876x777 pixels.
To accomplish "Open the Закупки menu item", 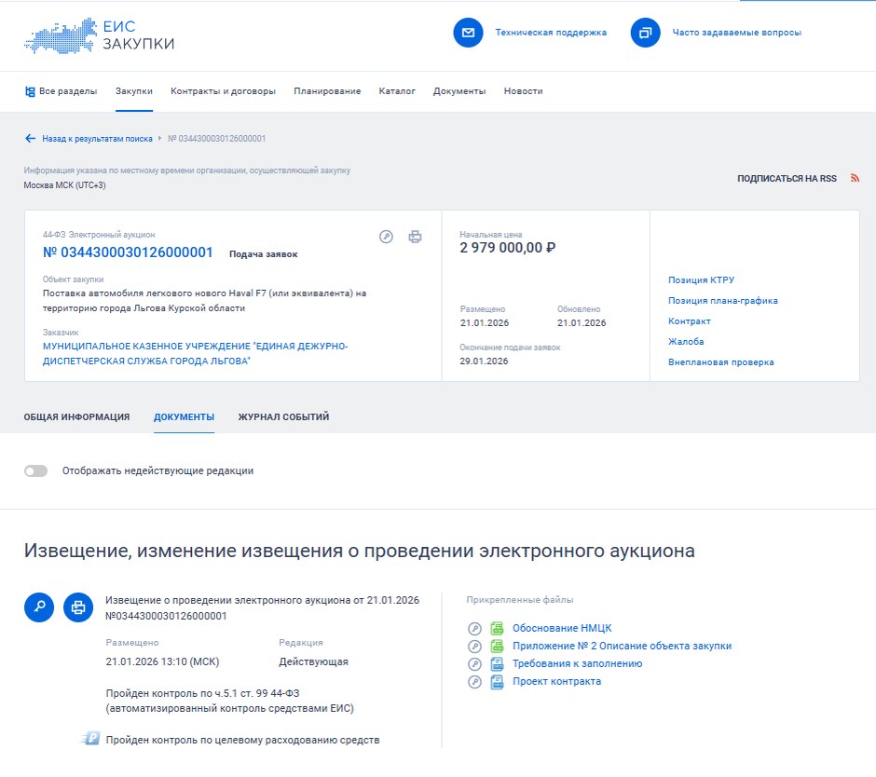I will pos(134,91).
